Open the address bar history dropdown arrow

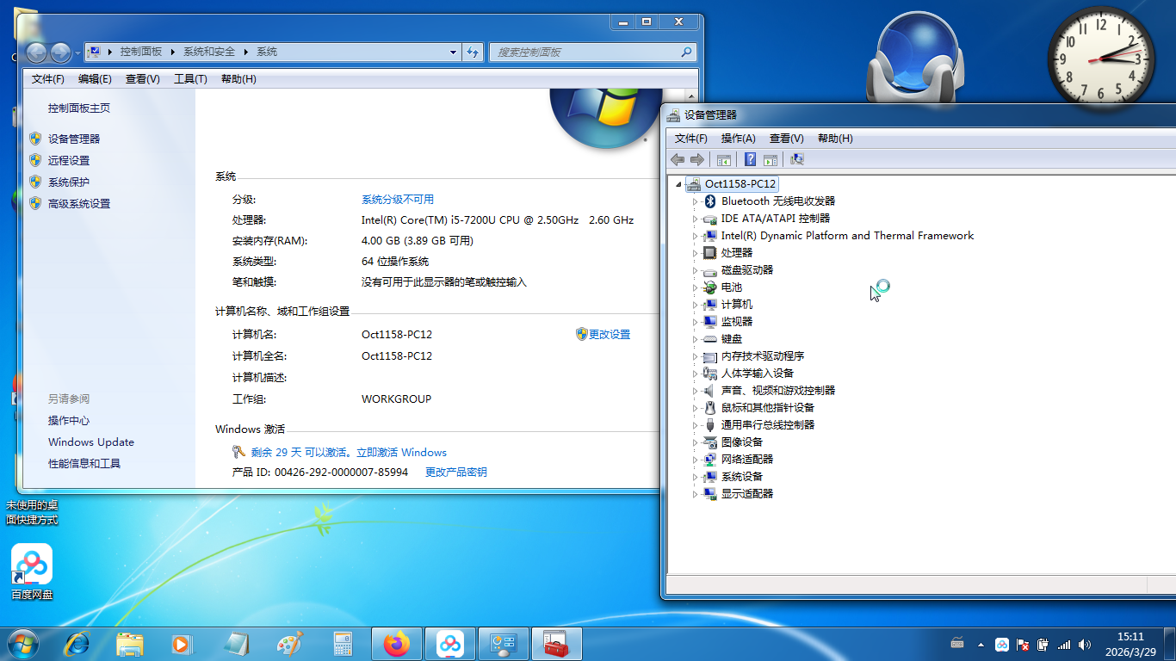click(x=454, y=52)
